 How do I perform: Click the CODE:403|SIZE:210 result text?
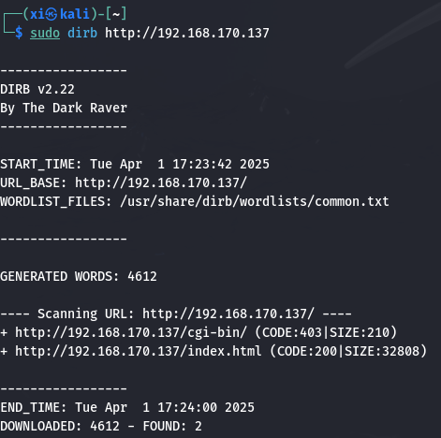(x=326, y=332)
